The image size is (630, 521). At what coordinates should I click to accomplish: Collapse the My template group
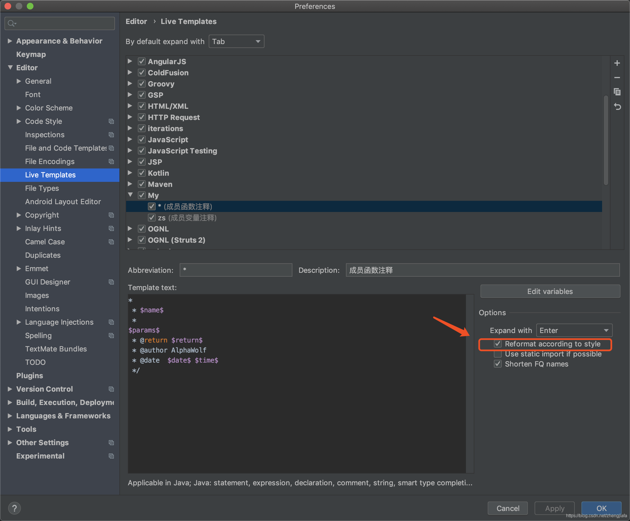(130, 195)
